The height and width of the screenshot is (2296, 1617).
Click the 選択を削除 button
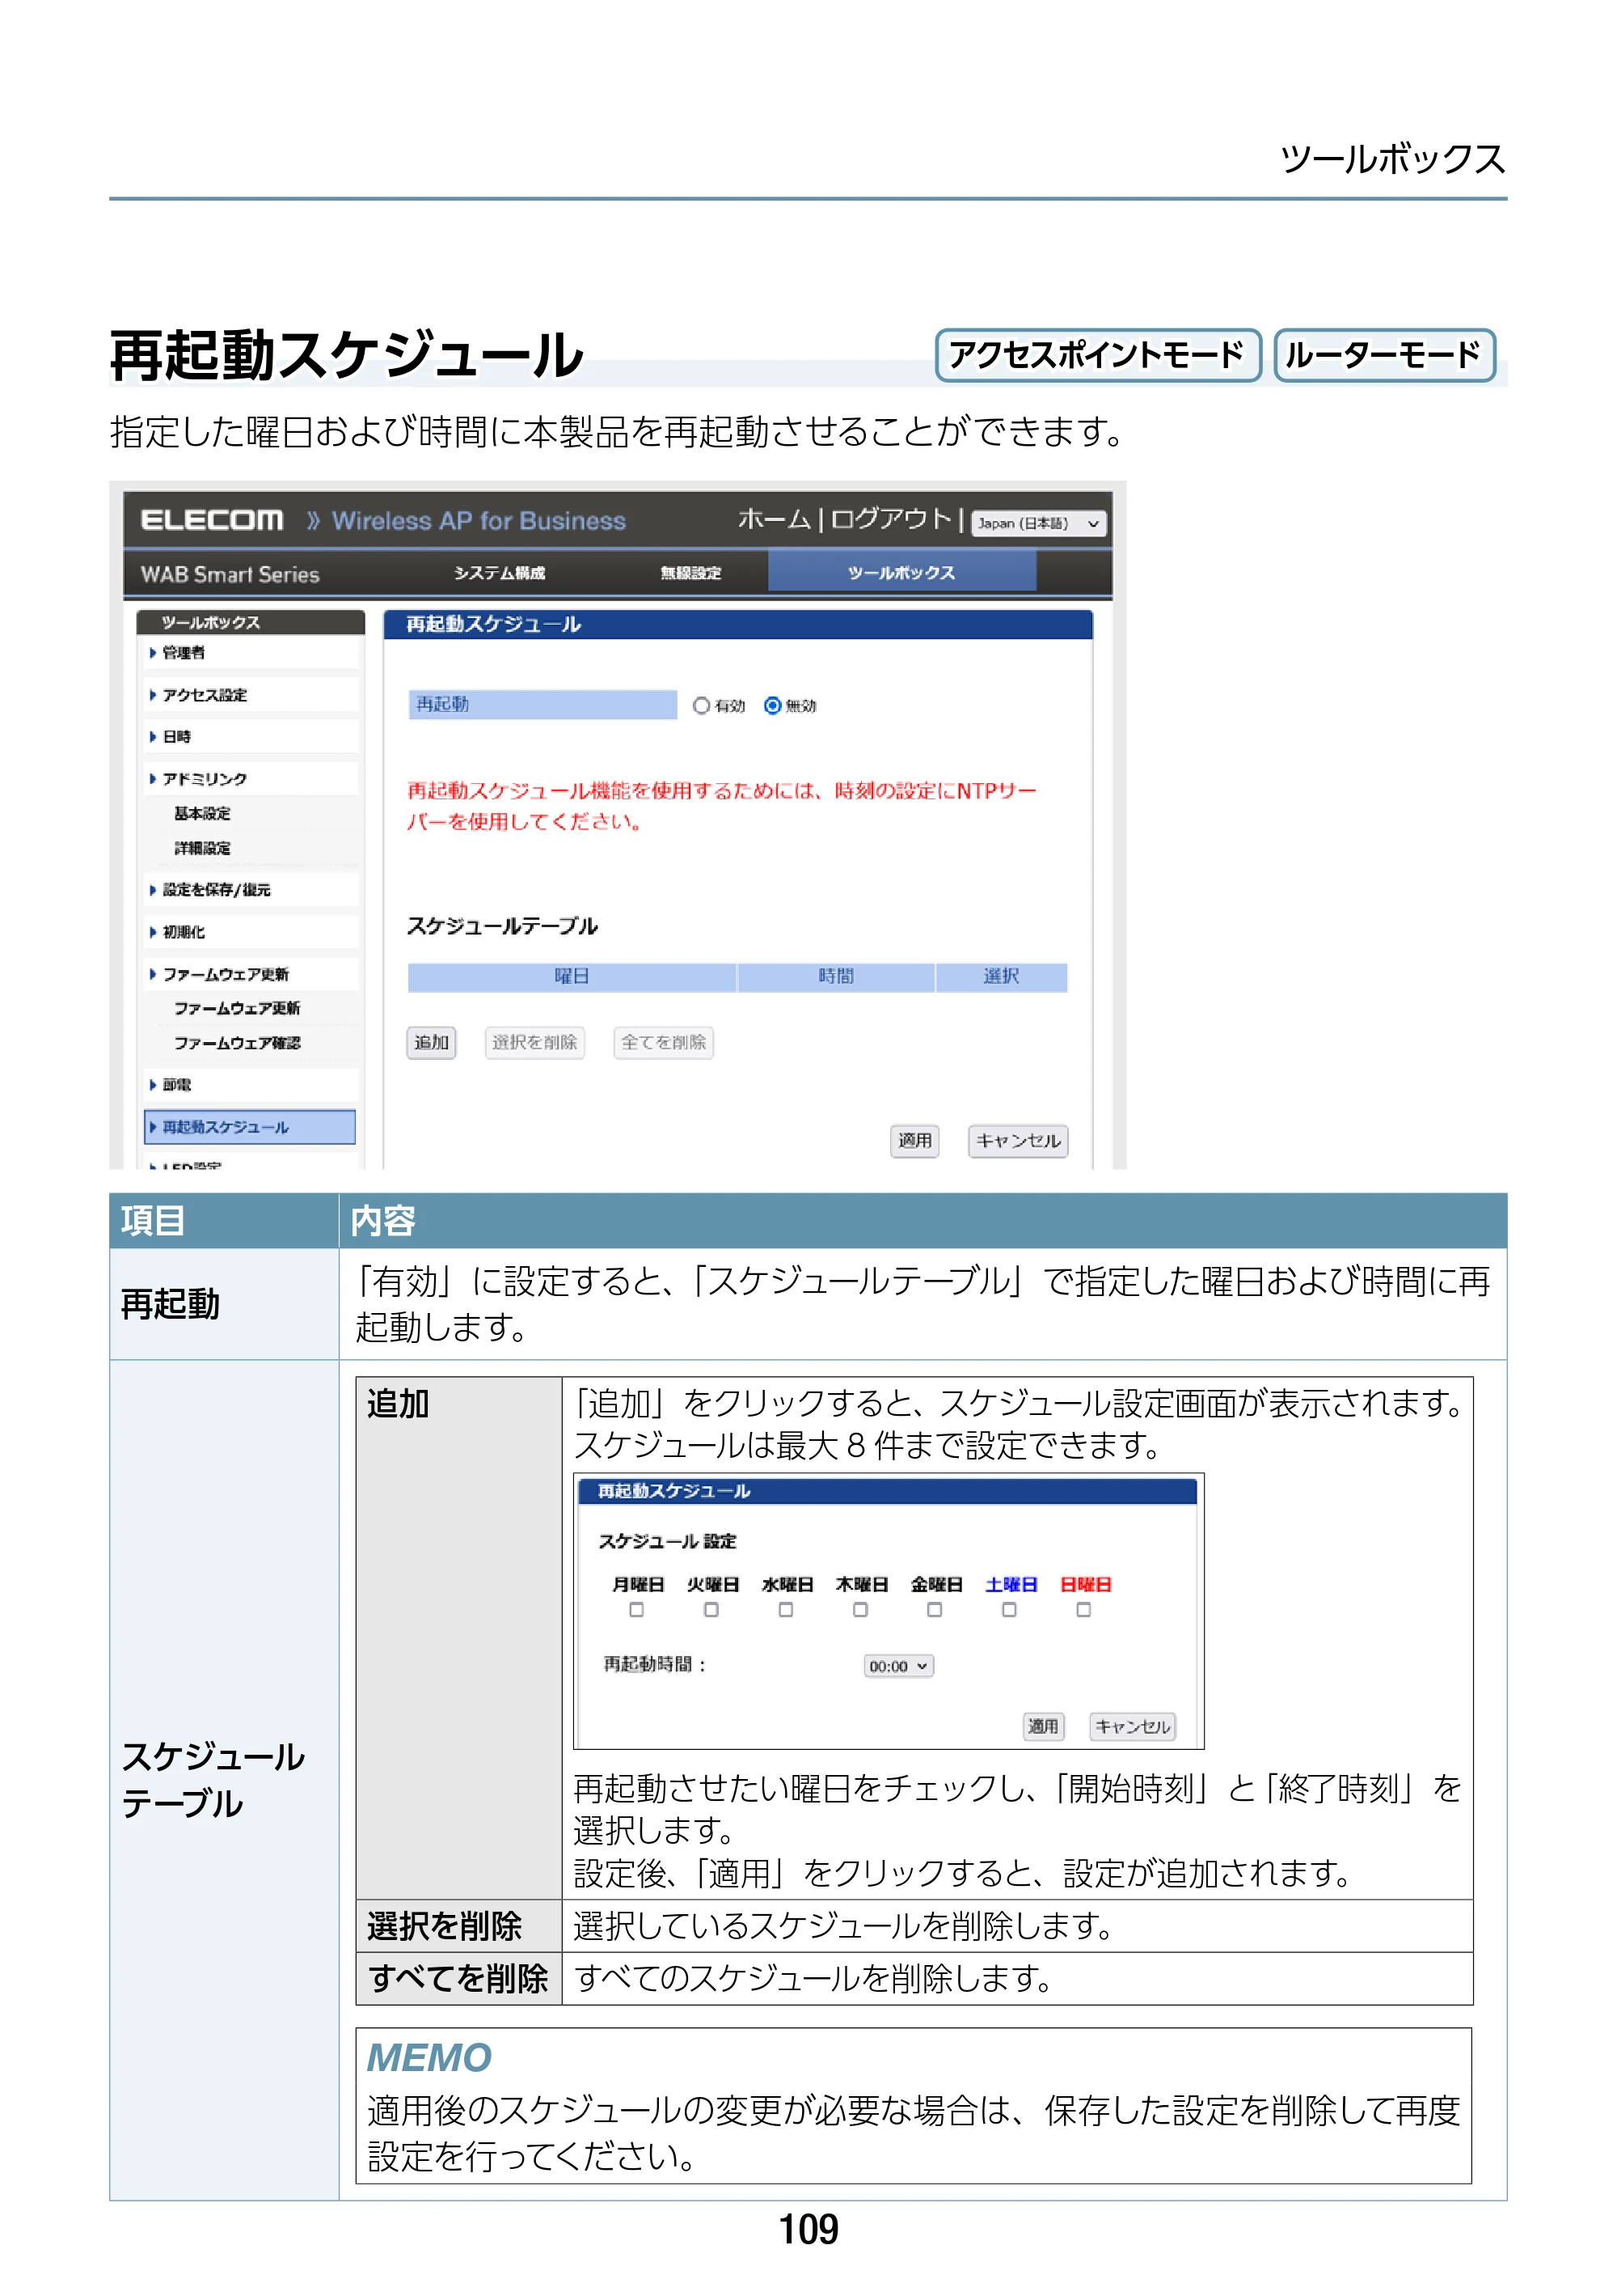pyautogui.click(x=534, y=1043)
